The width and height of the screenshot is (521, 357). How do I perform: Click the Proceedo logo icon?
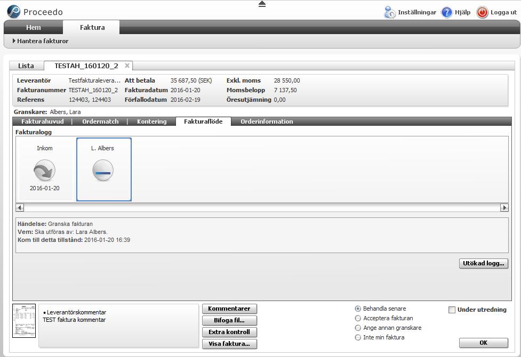click(x=14, y=12)
